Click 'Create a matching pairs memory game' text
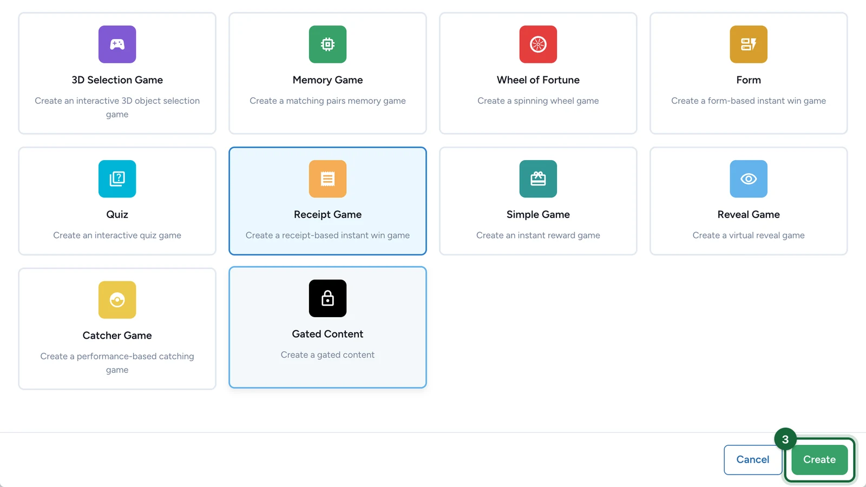Screen dimensions: 866x487 [x=327, y=101]
